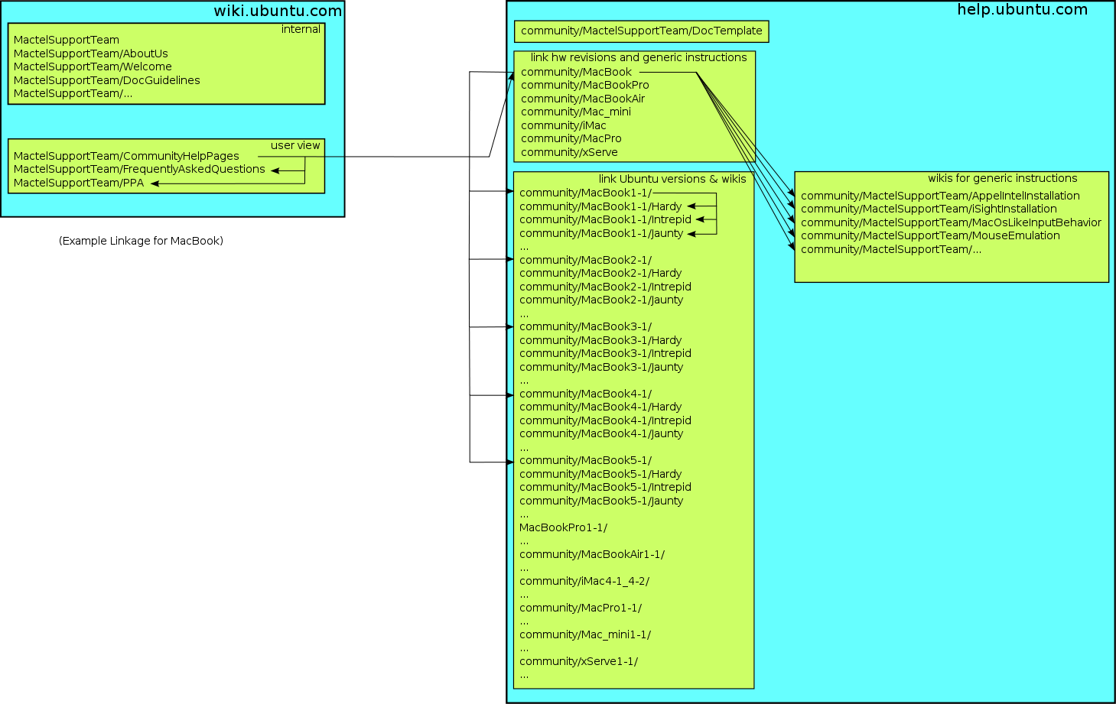Select MactelSupportTeam/DocGuidelines entry
Screen dimensions: 1116x704
(107, 80)
